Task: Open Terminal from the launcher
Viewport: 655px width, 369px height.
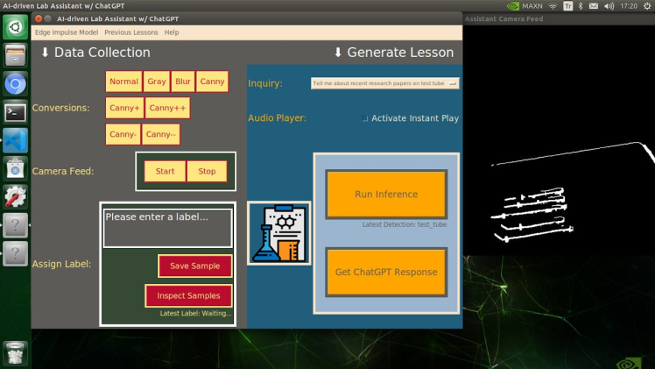Action: tap(15, 112)
